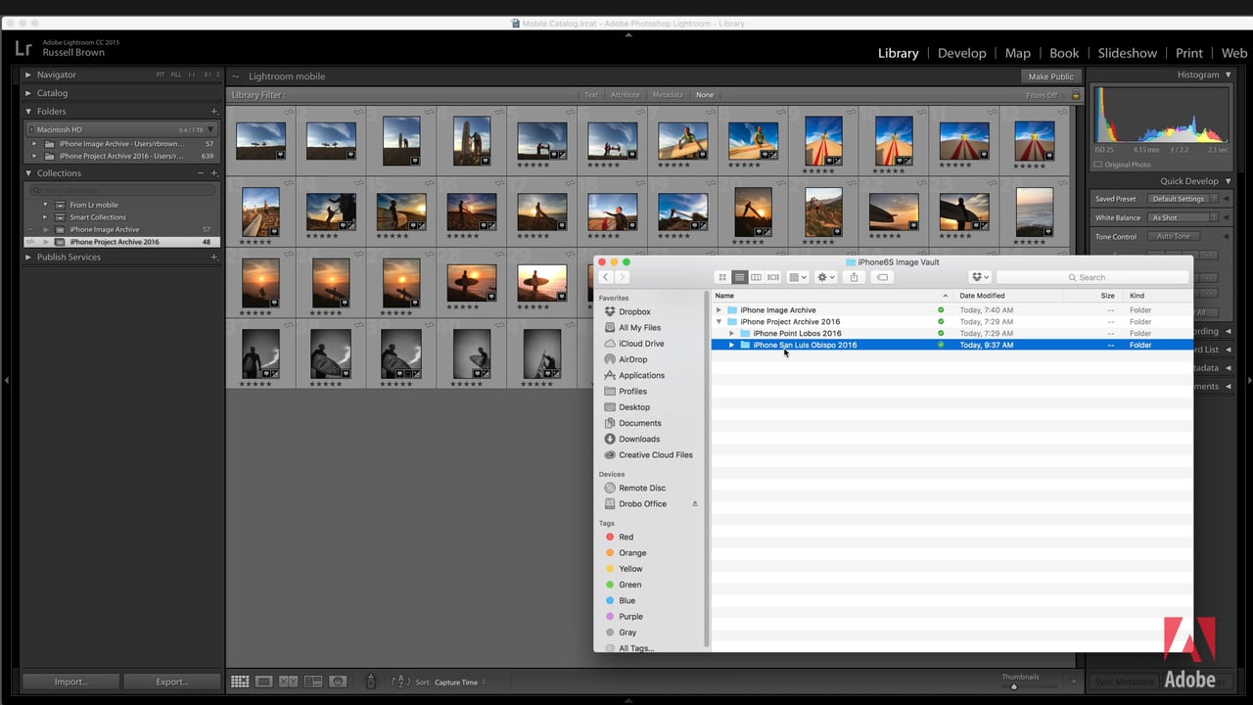Open Finder Action gear dropdown
This screenshot has height=705, width=1253.
[x=826, y=277]
